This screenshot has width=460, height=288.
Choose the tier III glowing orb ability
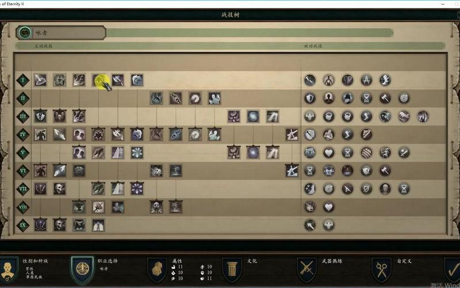[253, 116]
